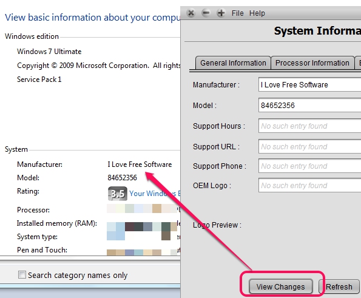Click the Support URL input field
This screenshot has width=361, height=298.
(309, 146)
